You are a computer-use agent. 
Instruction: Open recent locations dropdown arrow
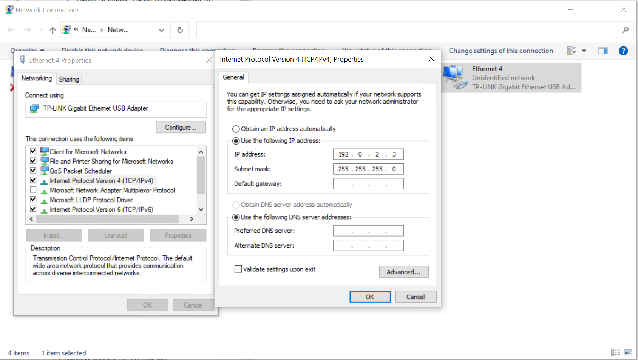[x=41, y=30]
